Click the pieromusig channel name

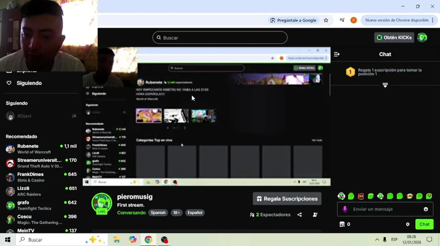[x=135, y=197]
